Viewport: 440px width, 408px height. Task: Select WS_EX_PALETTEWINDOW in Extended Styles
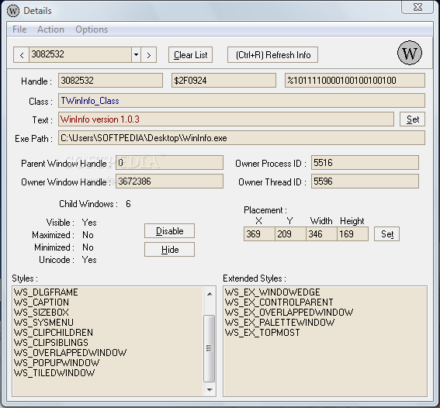(280, 323)
